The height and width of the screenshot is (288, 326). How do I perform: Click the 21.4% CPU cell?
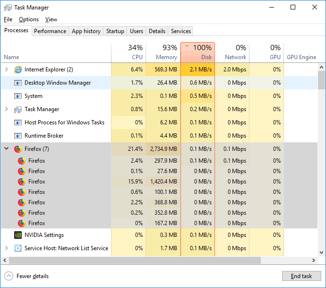129,149
